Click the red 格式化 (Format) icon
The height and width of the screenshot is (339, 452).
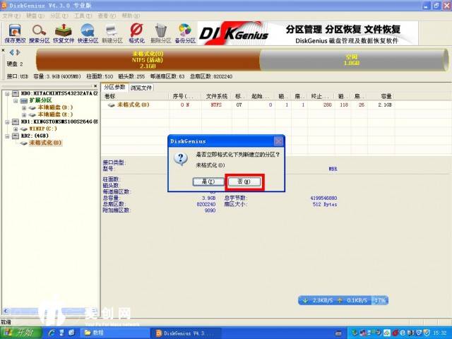(x=137, y=32)
